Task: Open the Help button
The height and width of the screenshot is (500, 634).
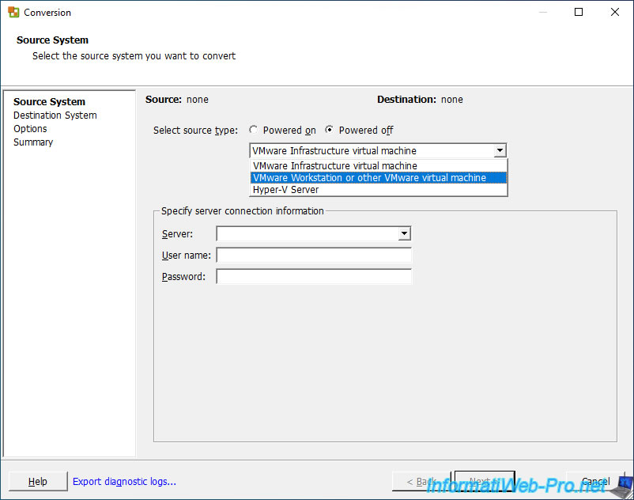Action: tap(38, 481)
